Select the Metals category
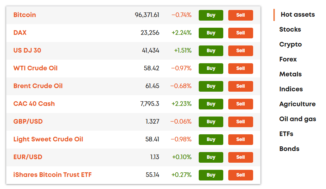The height and width of the screenshot is (189, 326). coord(290,74)
